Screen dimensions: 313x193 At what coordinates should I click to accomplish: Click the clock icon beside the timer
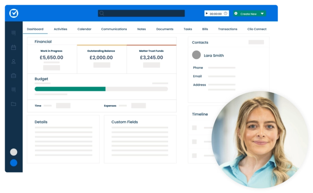(226, 13)
